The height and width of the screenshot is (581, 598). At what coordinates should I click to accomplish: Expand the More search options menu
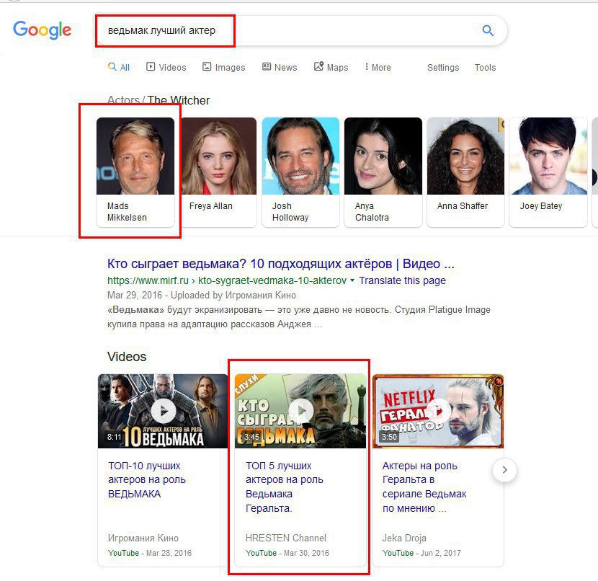point(378,67)
